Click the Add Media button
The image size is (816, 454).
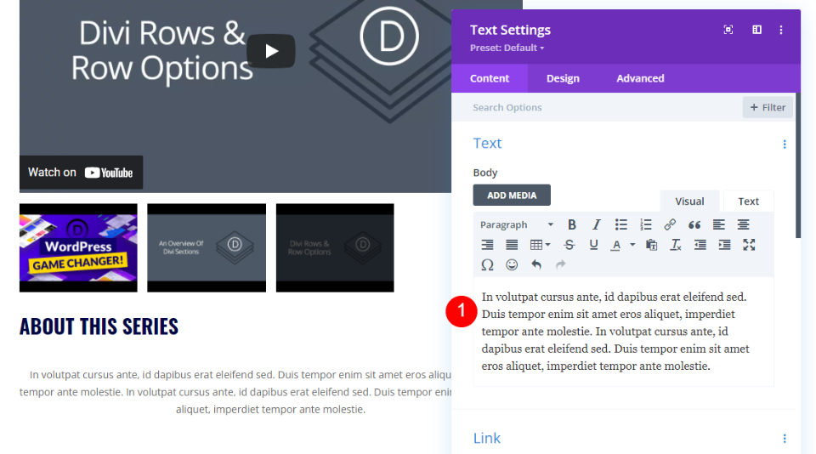(x=512, y=196)
